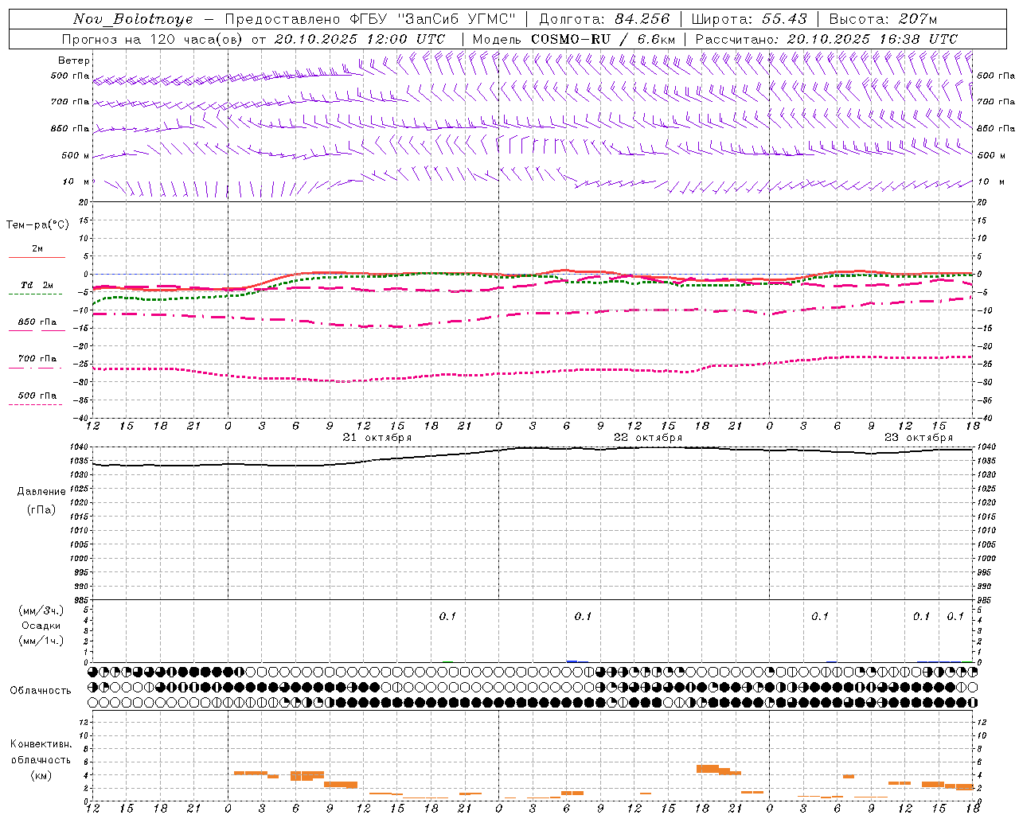Select the (гПа) unit label under Давление
The height and width of the screenshot is (815, 1019).
(41, 509)
